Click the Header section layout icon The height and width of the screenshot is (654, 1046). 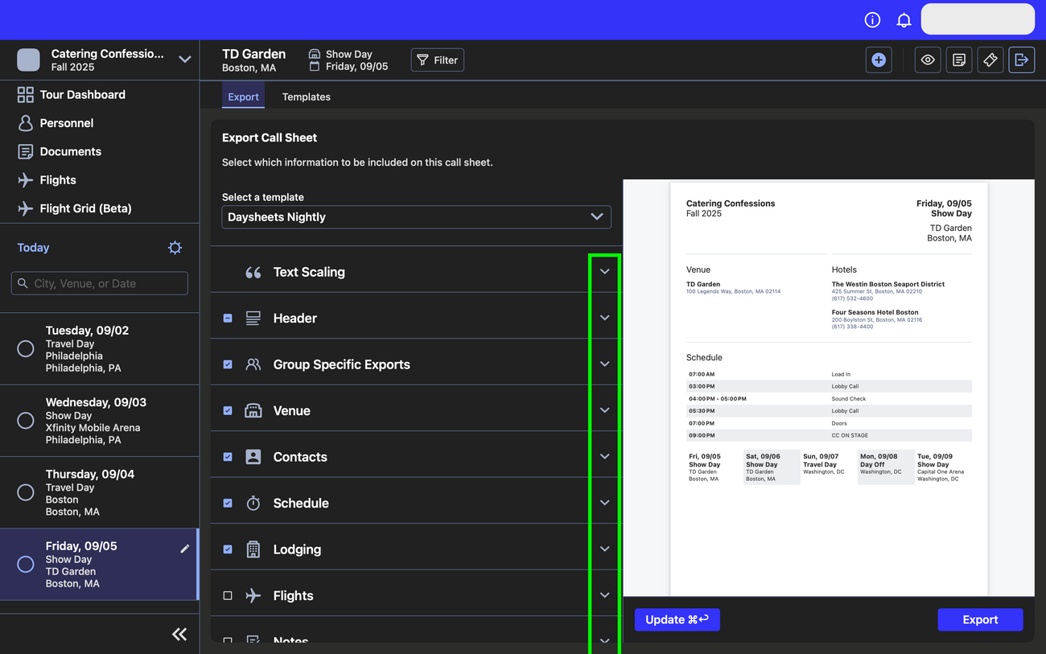click(x=253, y=319)
